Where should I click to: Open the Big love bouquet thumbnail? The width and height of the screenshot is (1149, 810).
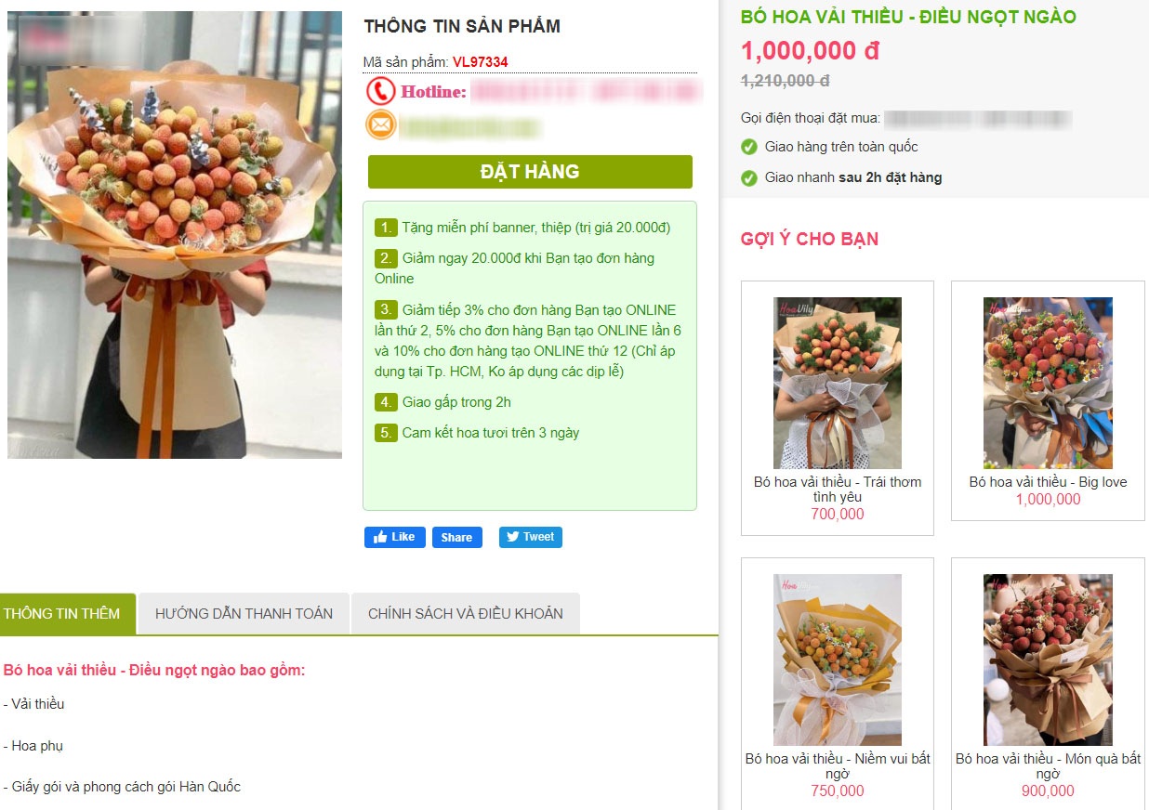pyautogui.click(x=1048, y=383)
